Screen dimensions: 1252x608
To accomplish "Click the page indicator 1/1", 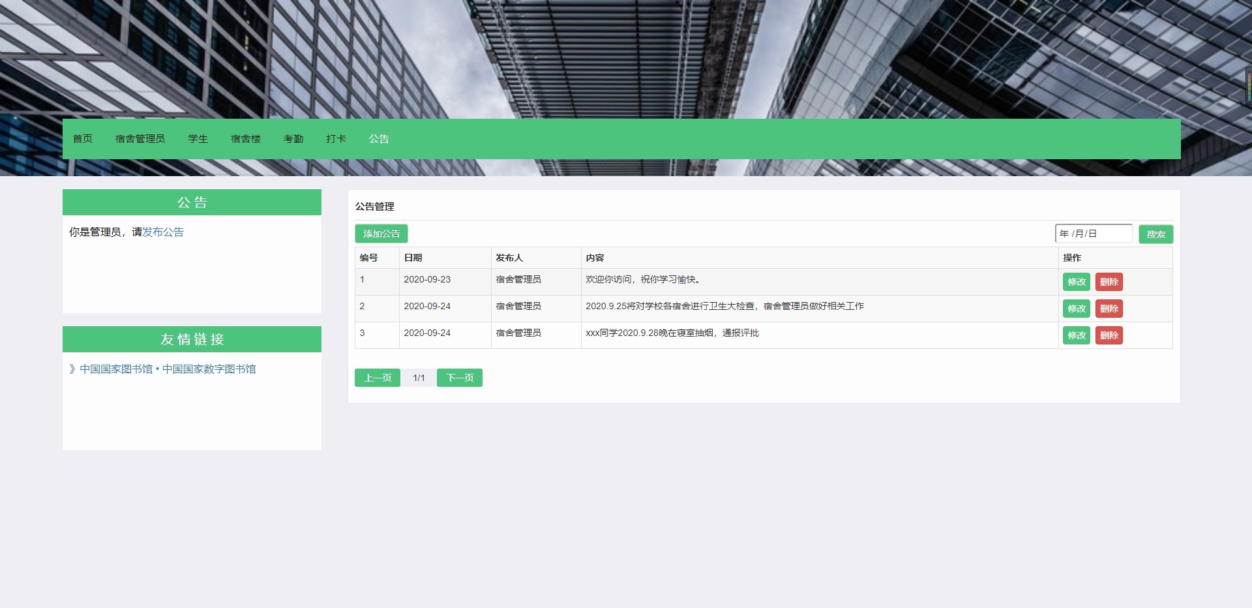I will (x=419, y=378).
